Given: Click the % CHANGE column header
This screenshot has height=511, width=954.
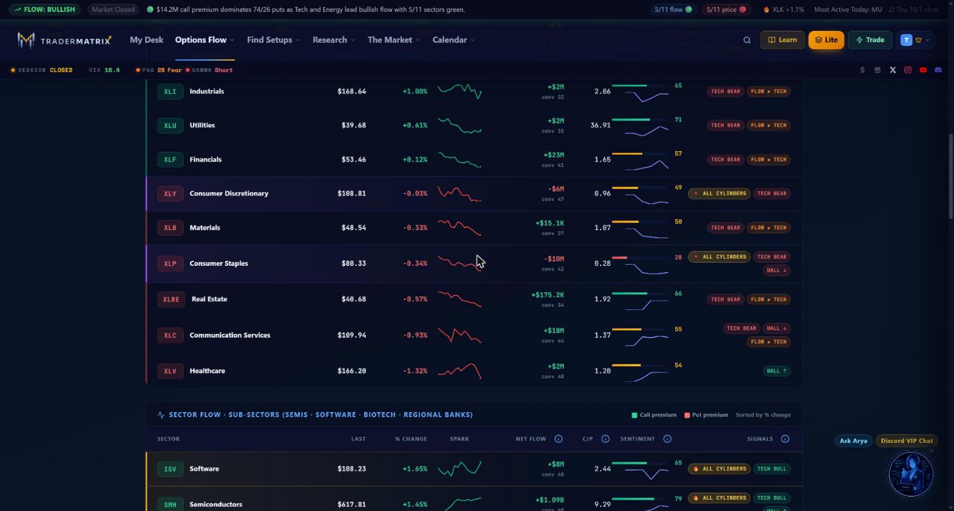Looking at the screenshot, I should pos(411,439).
